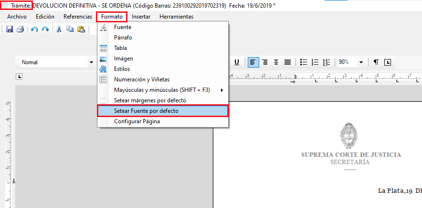Undo the last action
This screenshot has width=422, height=208.
coord(34,30)
